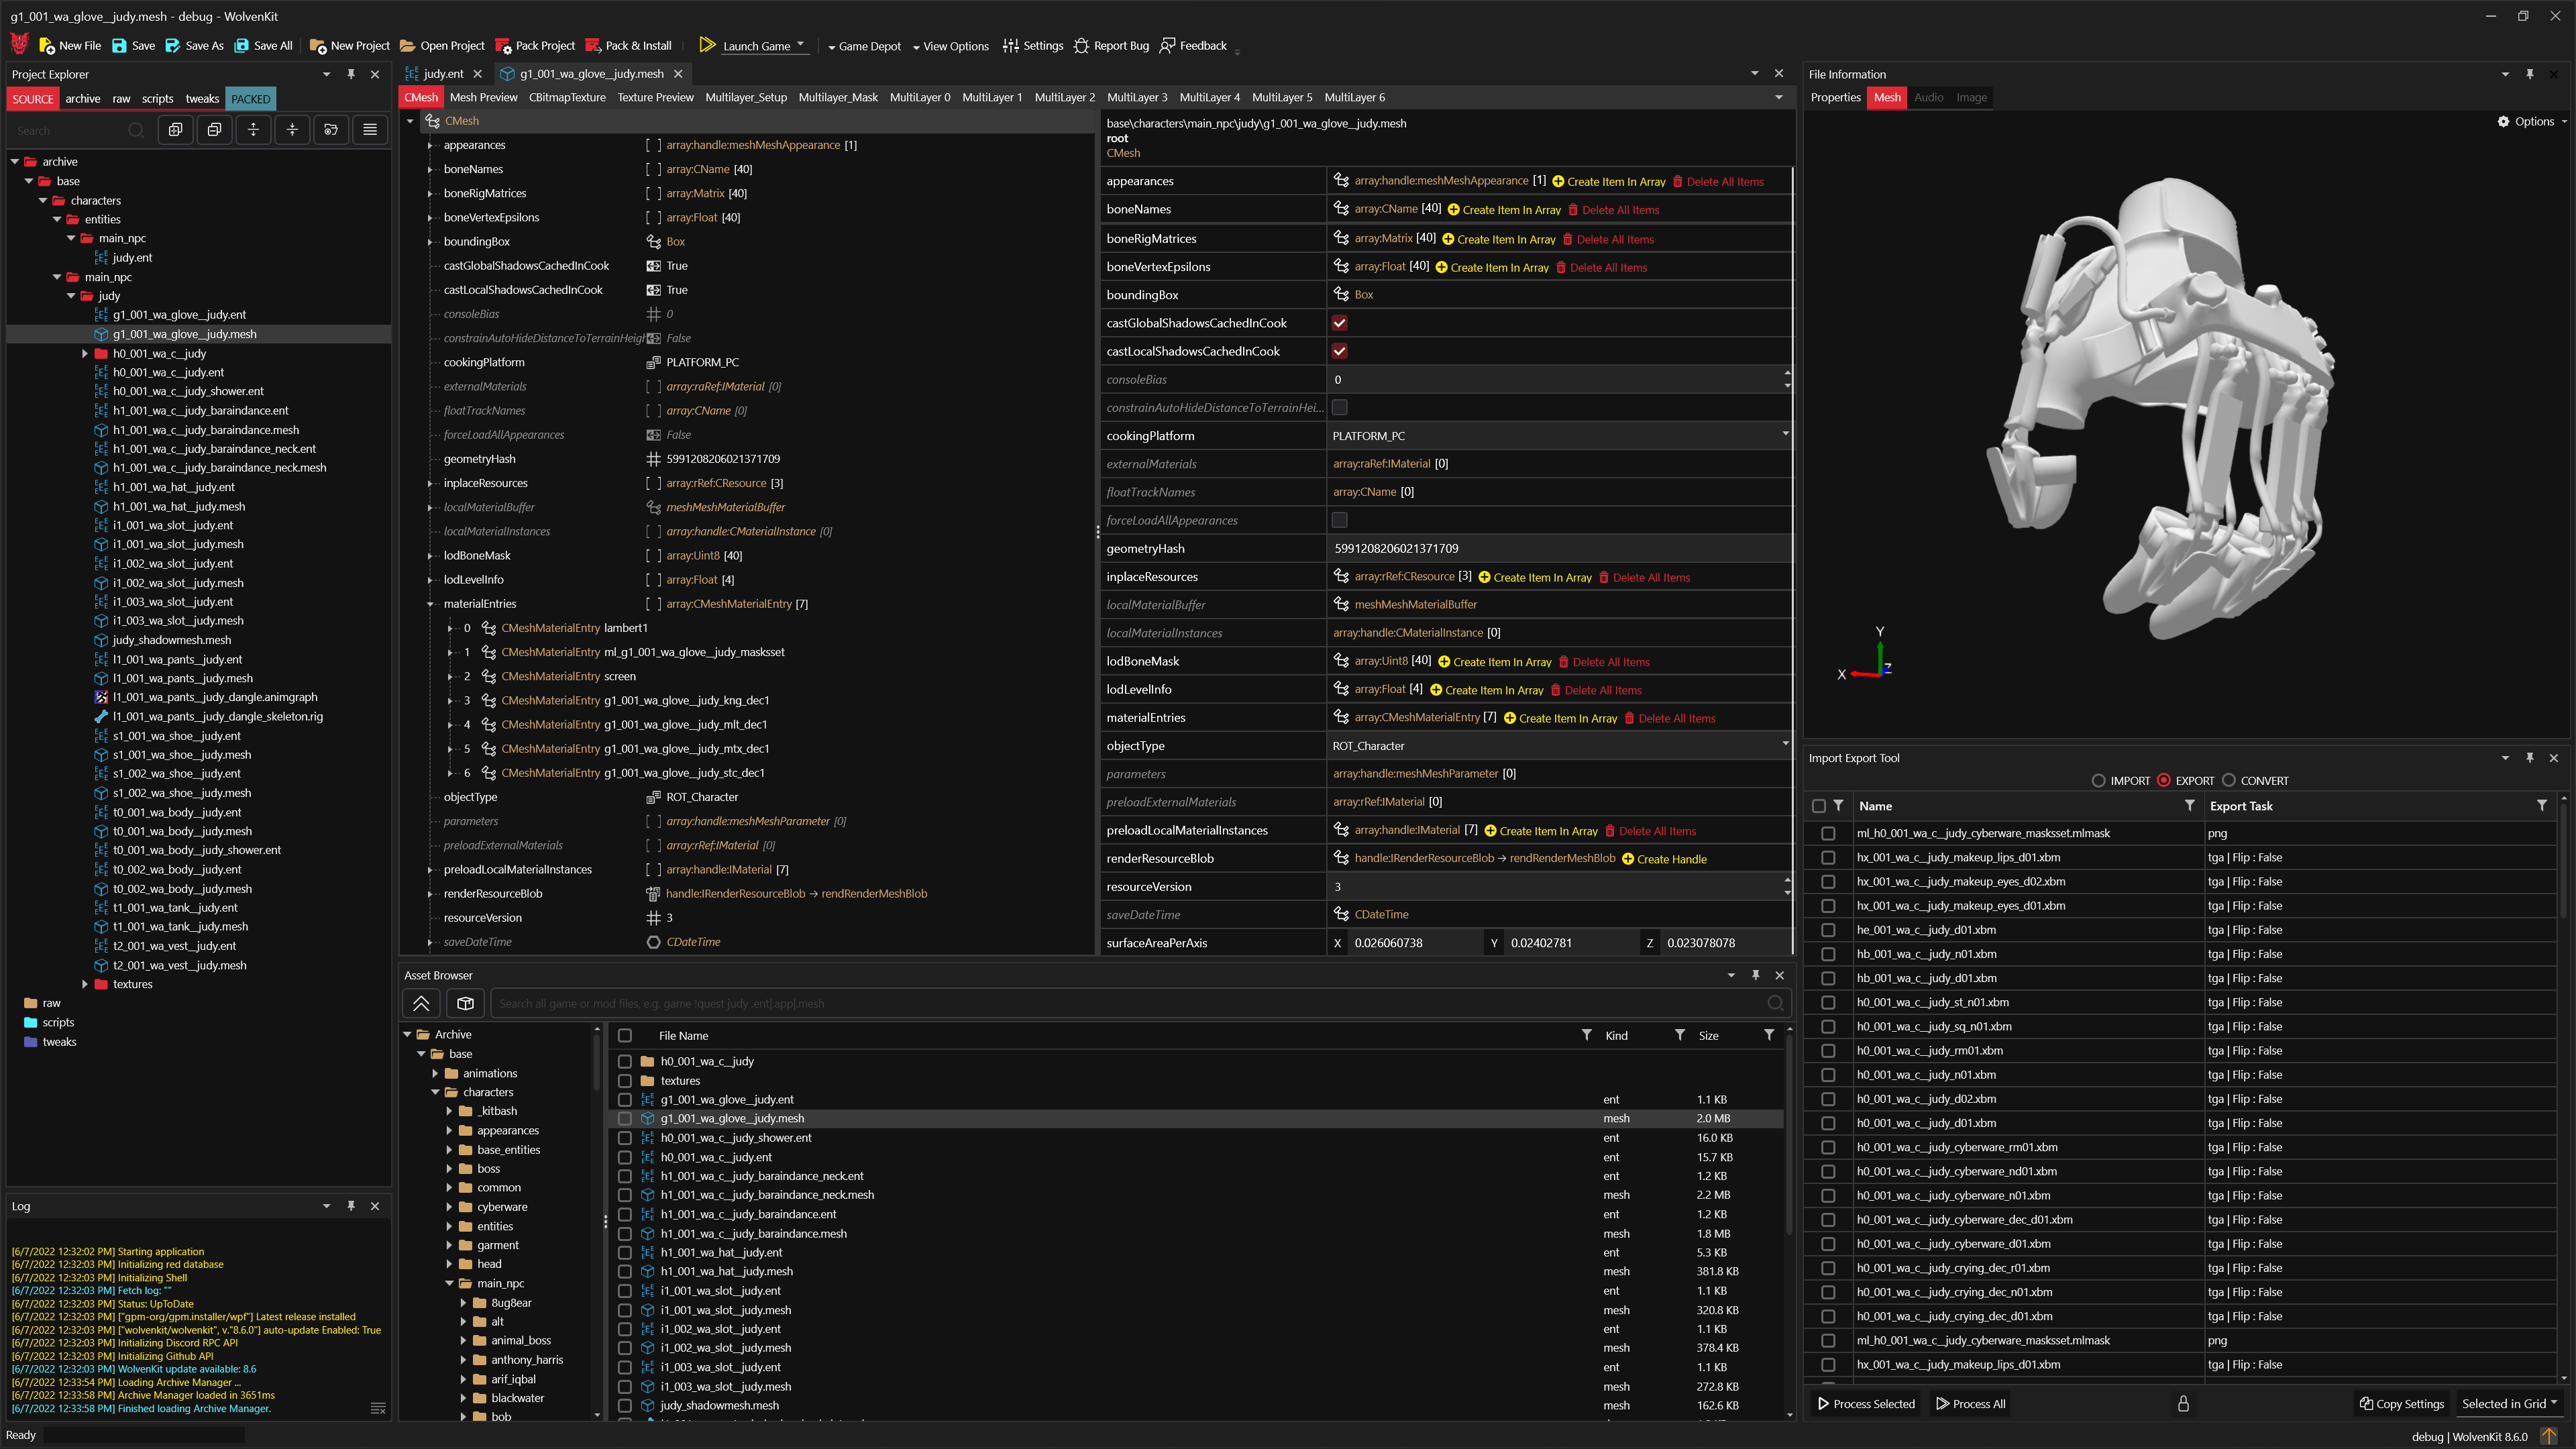
Task: Open the cookingPlatform PLATFORM_PC dropdown
Action: (1784, 434)
